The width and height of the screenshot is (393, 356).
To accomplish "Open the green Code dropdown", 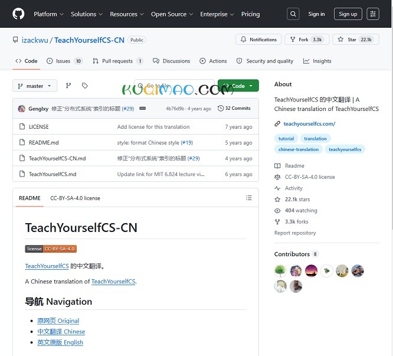I will click(238, 86).
